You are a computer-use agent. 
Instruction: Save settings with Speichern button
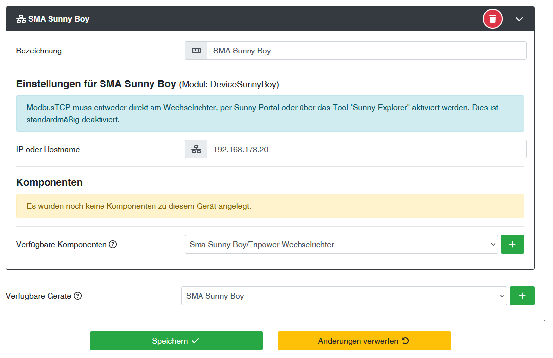(176, 341)
